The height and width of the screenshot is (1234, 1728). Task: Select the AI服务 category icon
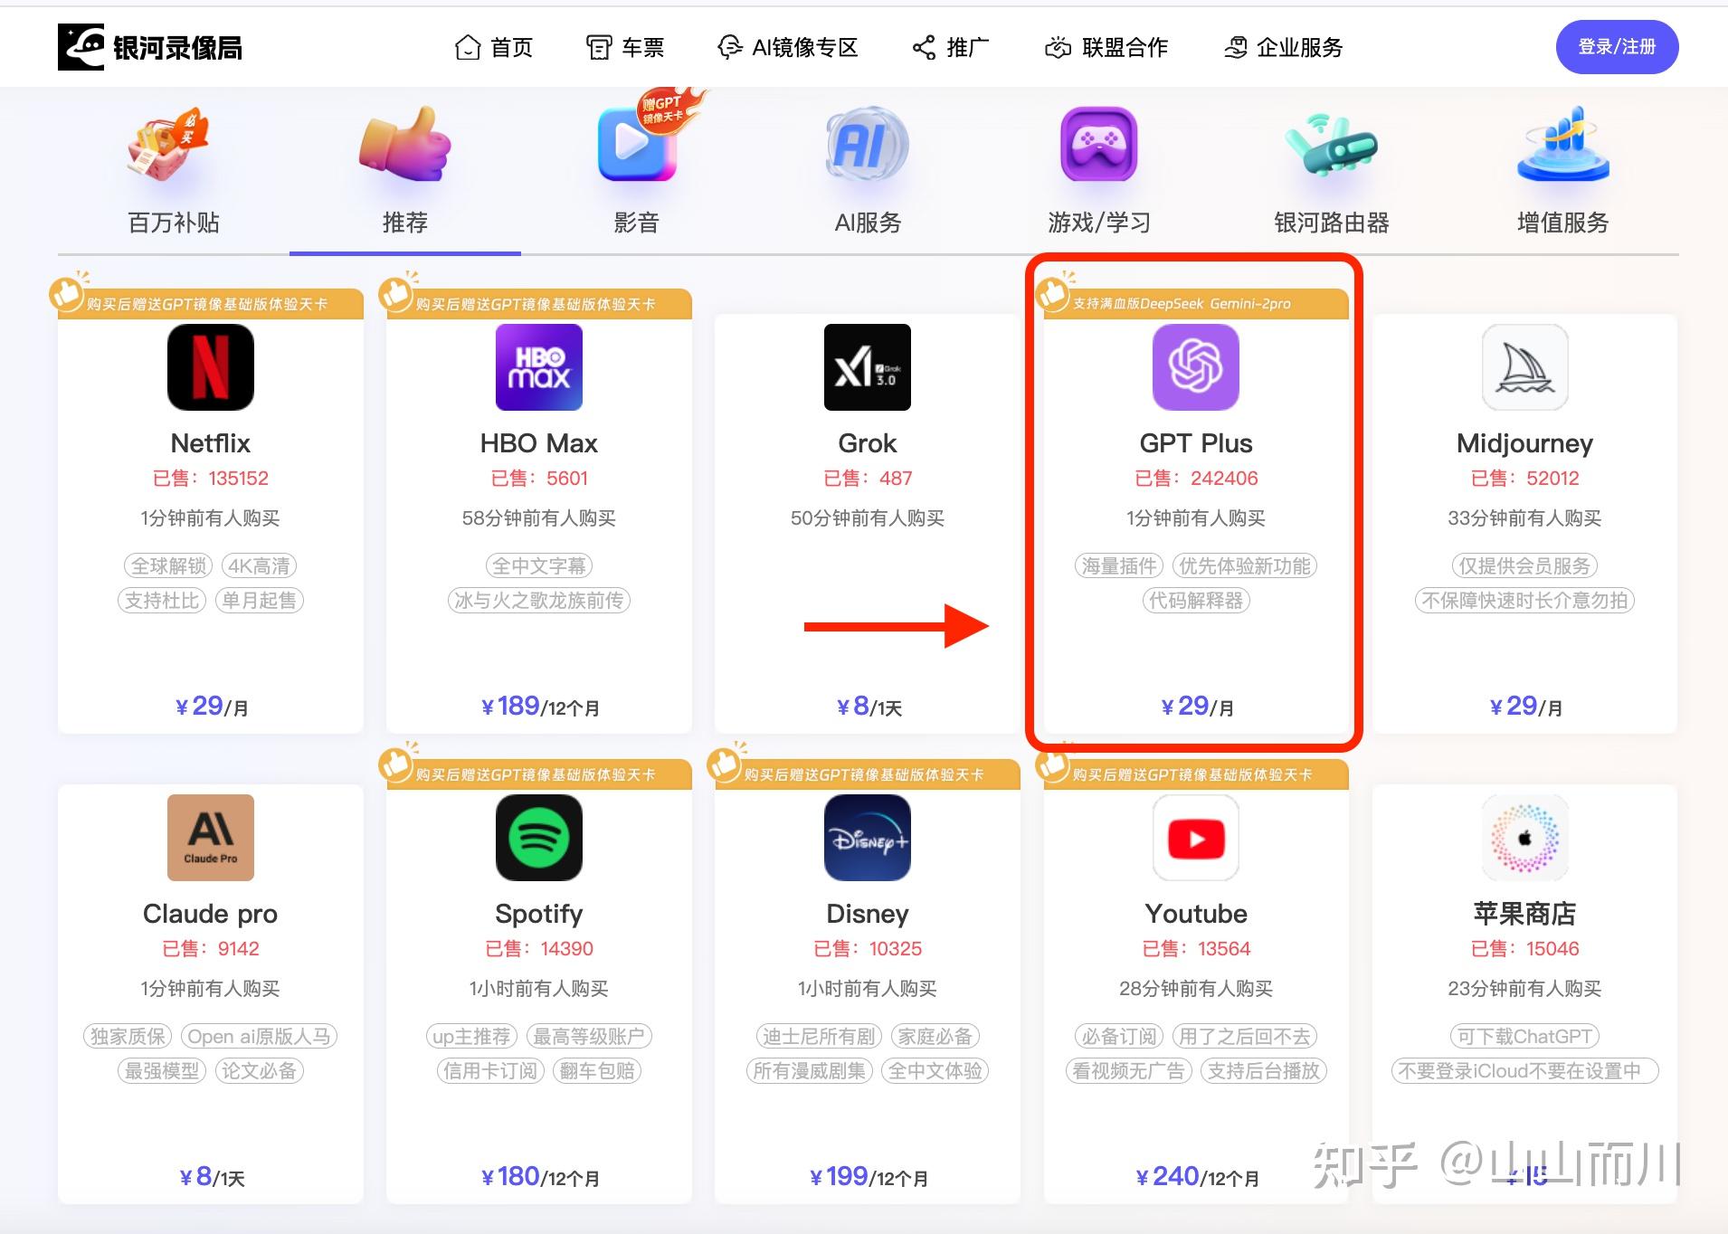(868, 145)
